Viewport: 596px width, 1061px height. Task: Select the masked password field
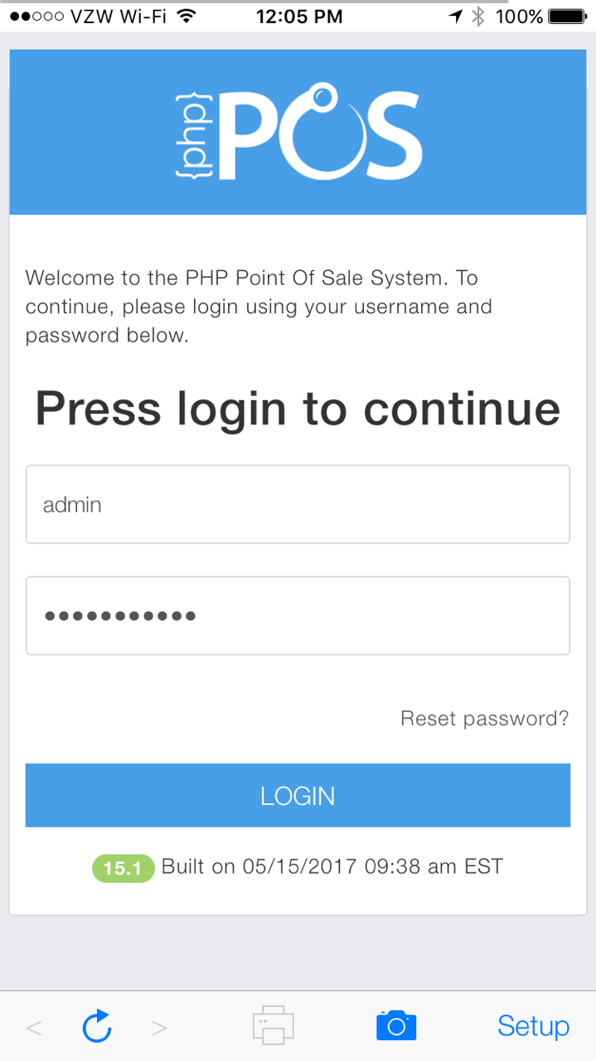pos(298,616)
